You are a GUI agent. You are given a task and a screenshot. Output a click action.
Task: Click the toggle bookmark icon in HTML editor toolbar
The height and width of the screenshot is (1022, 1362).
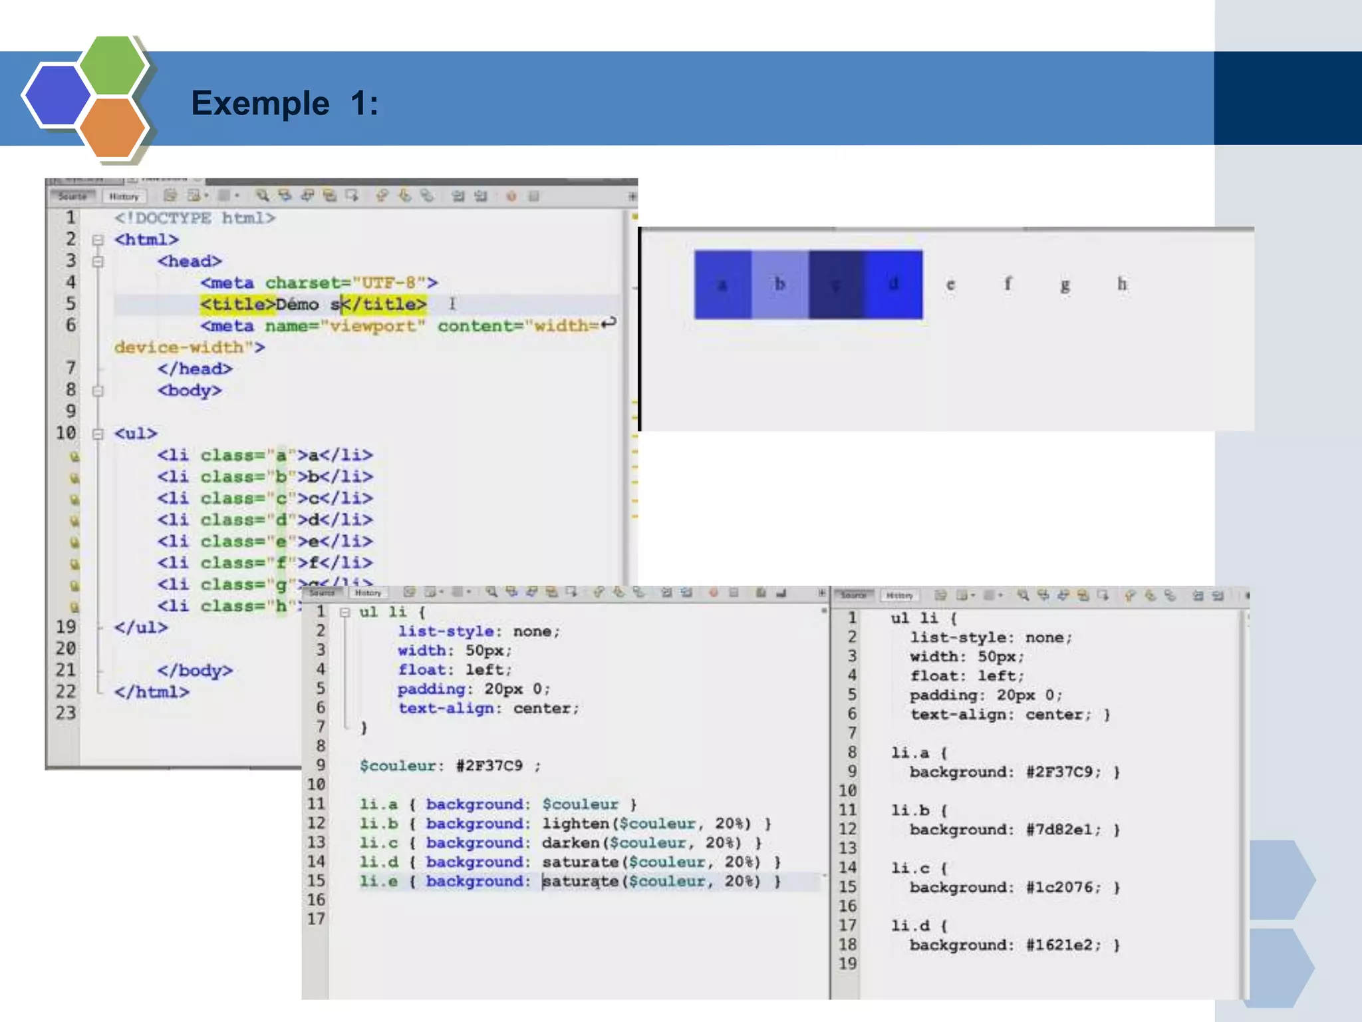pyautogui.click(x=428, y=196)
